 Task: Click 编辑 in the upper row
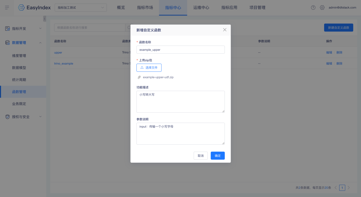tap(329, 53)
